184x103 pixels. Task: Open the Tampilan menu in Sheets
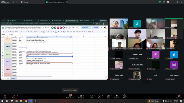[x=13, y=29]
